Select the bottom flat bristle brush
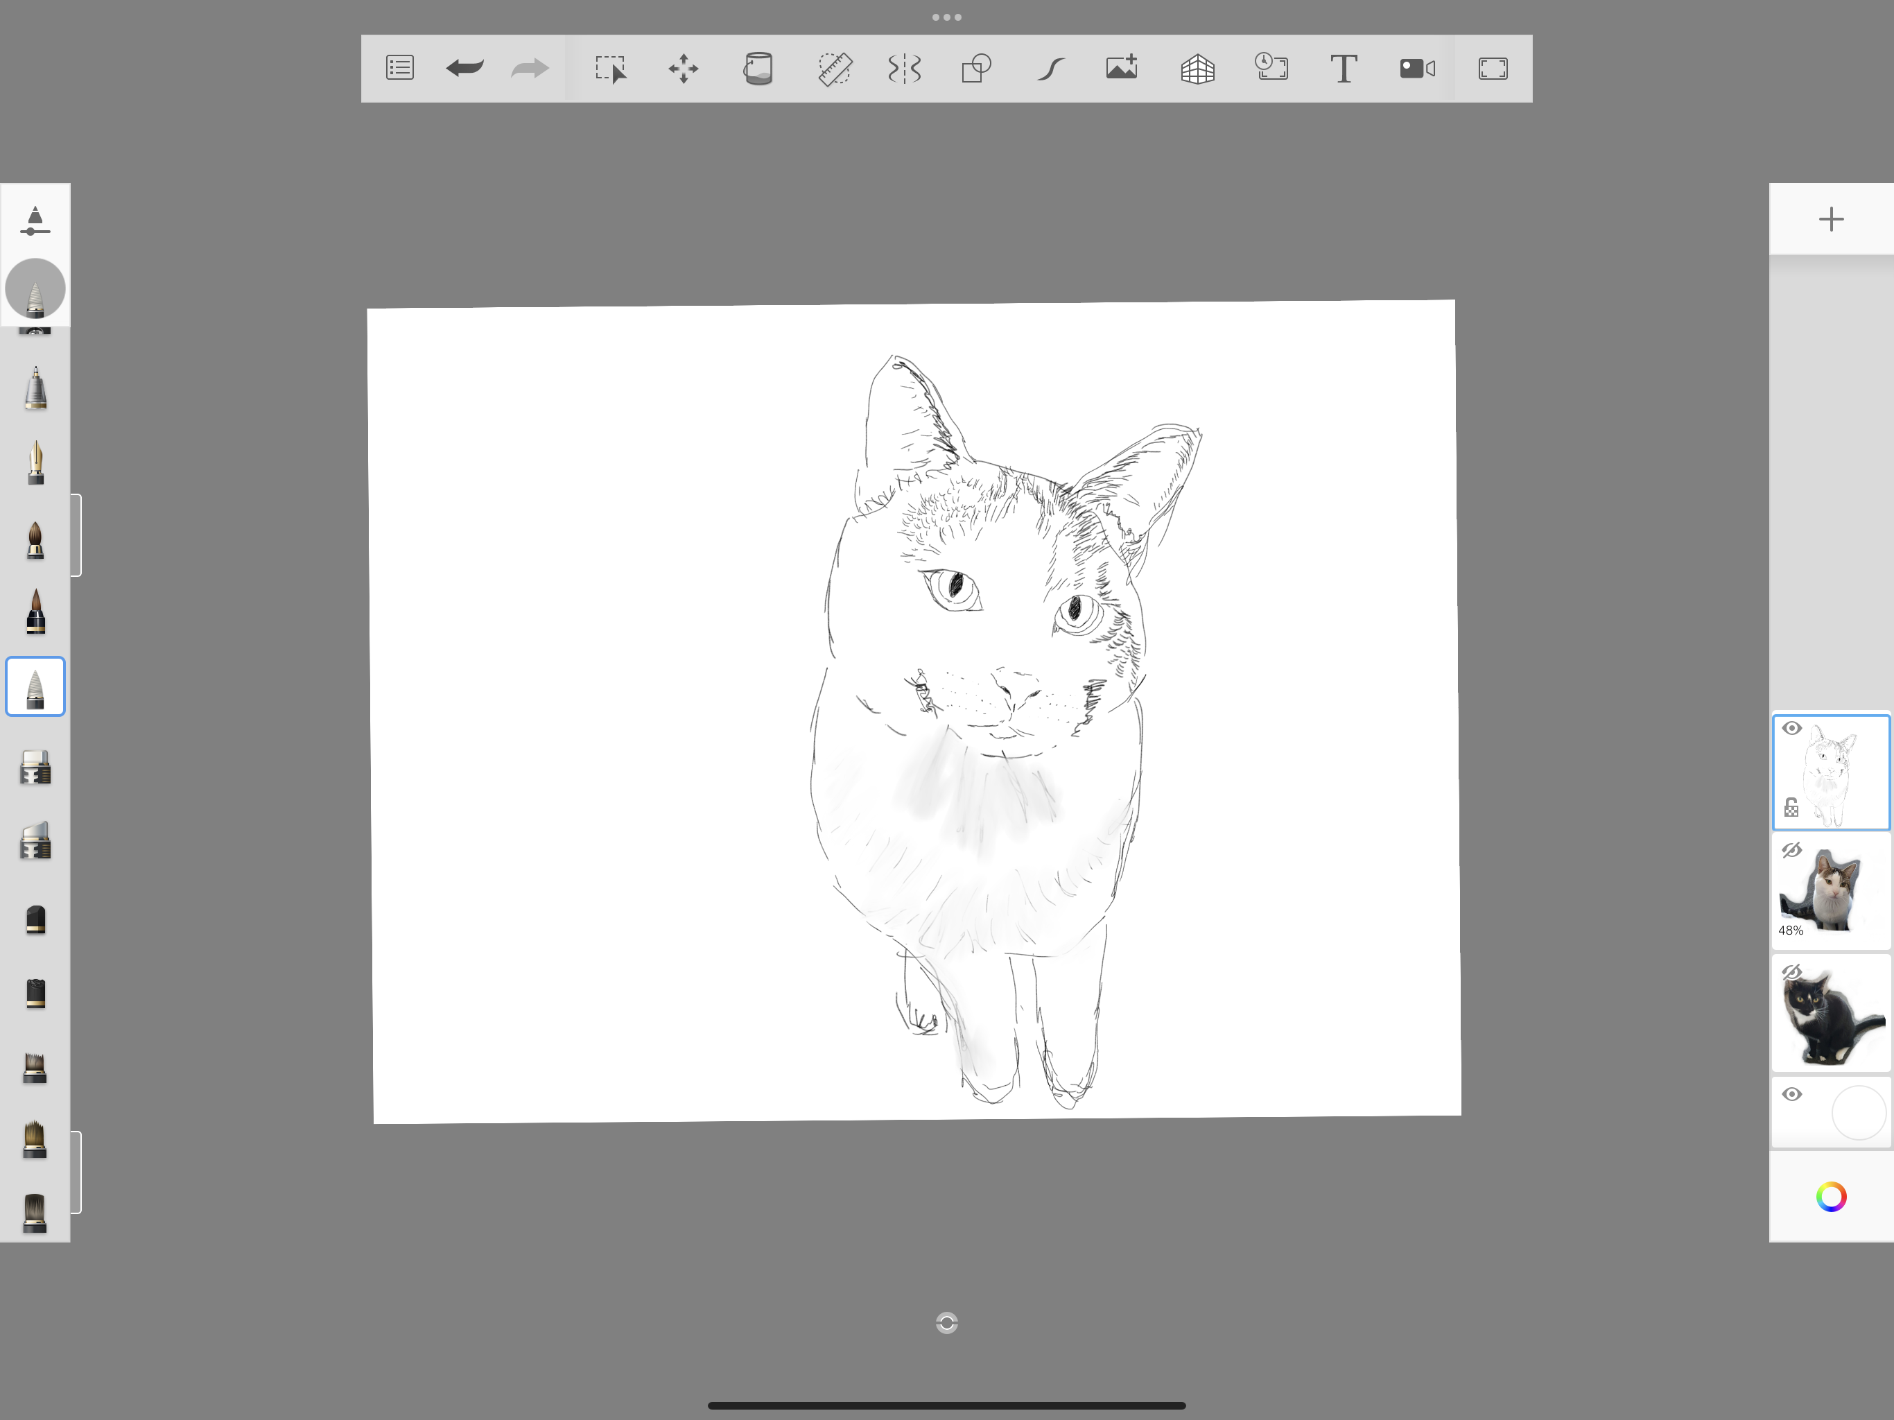 coord(35,1213)
